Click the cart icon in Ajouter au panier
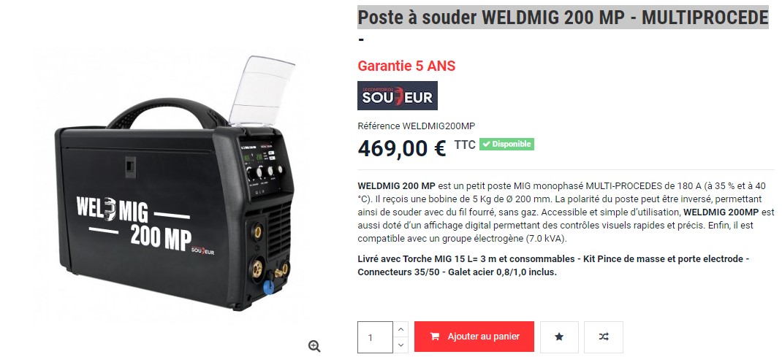The image size is (782, 357). [434, 337]
